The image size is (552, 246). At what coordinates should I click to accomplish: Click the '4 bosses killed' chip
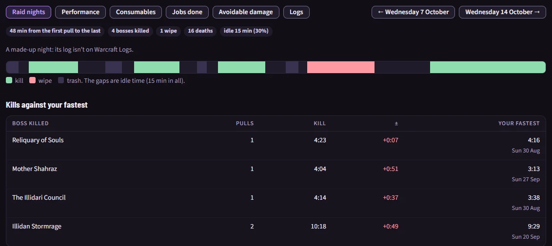(130, 31)
